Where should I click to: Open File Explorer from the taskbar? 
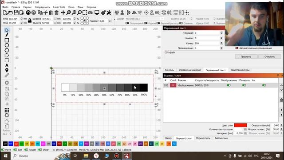coord(86,156)
